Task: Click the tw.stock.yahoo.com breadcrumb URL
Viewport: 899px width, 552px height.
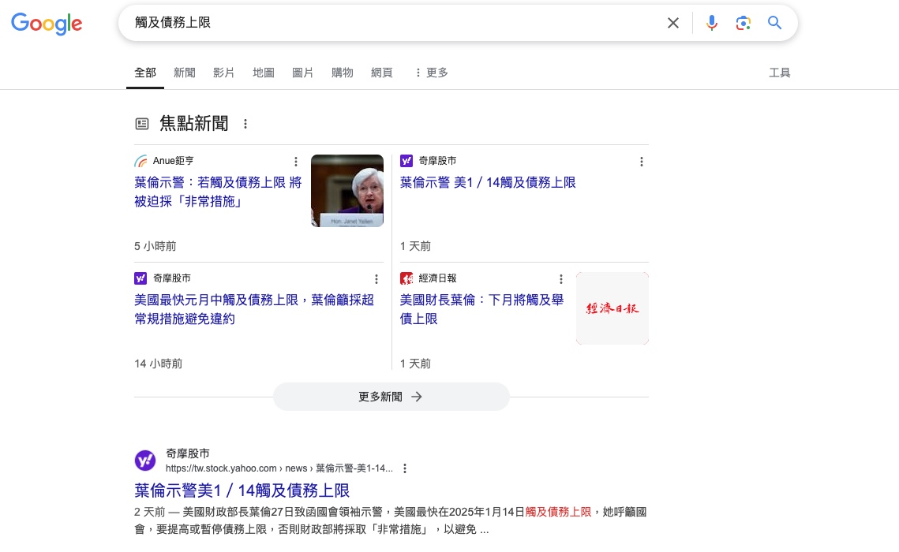Action: click(x=279, y=468)
